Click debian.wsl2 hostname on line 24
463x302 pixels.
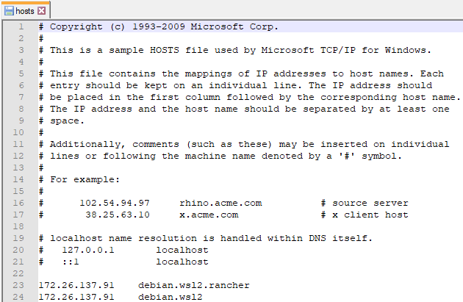(171, 297)
